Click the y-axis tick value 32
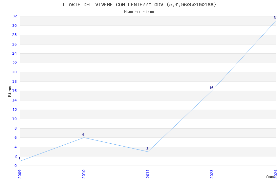279x180 pixels. (14, 16)
